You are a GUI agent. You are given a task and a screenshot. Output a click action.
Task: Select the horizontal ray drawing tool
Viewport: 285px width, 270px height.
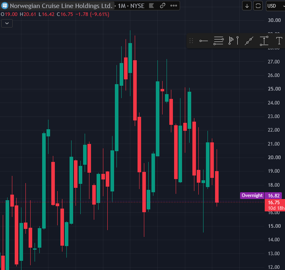coord(204,41)
